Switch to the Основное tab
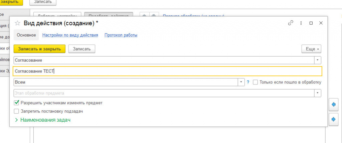The image size is (342, 143). point(26,35)
